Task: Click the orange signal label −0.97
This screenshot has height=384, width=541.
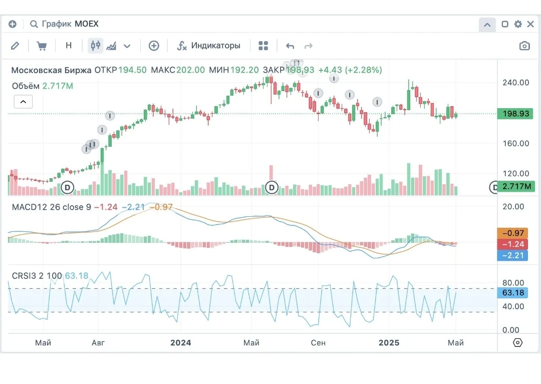Action: click(512, 233)
